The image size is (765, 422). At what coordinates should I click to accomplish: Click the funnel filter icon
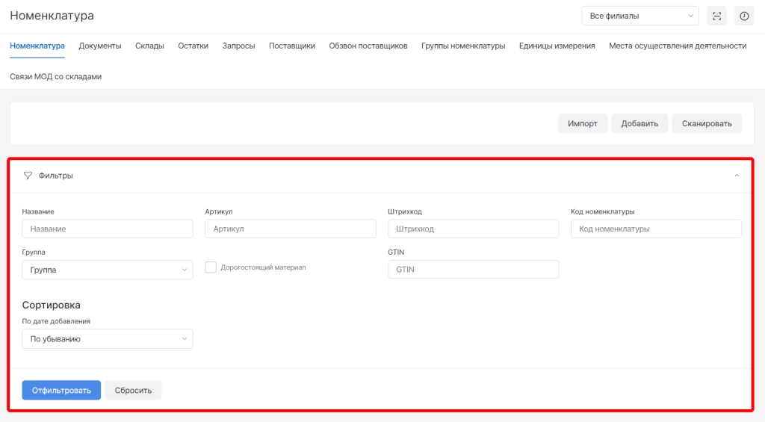click(28, 176)
